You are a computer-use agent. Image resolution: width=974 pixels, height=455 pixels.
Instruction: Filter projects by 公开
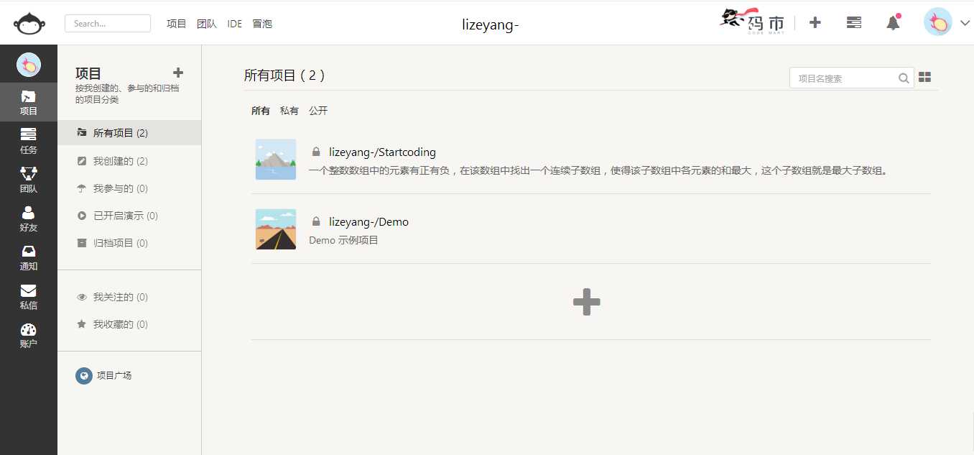coord(318,110)
